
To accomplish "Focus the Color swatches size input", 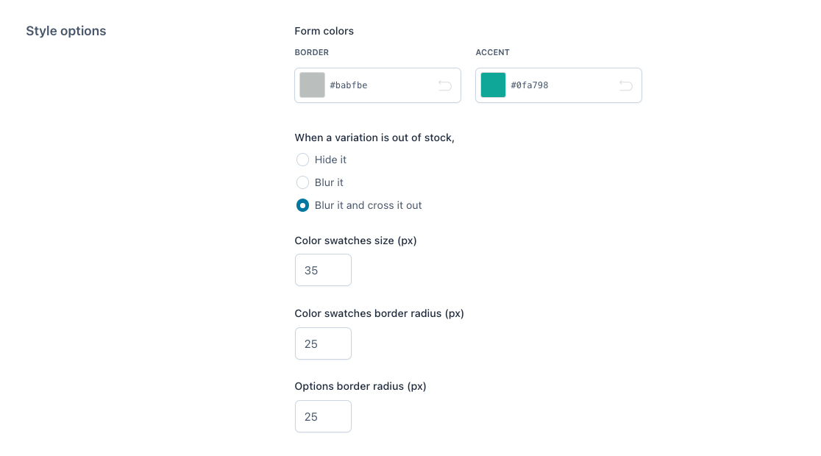I will coord(323,270).
